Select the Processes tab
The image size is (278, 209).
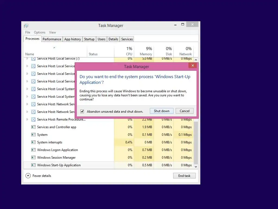pos(33,39)
